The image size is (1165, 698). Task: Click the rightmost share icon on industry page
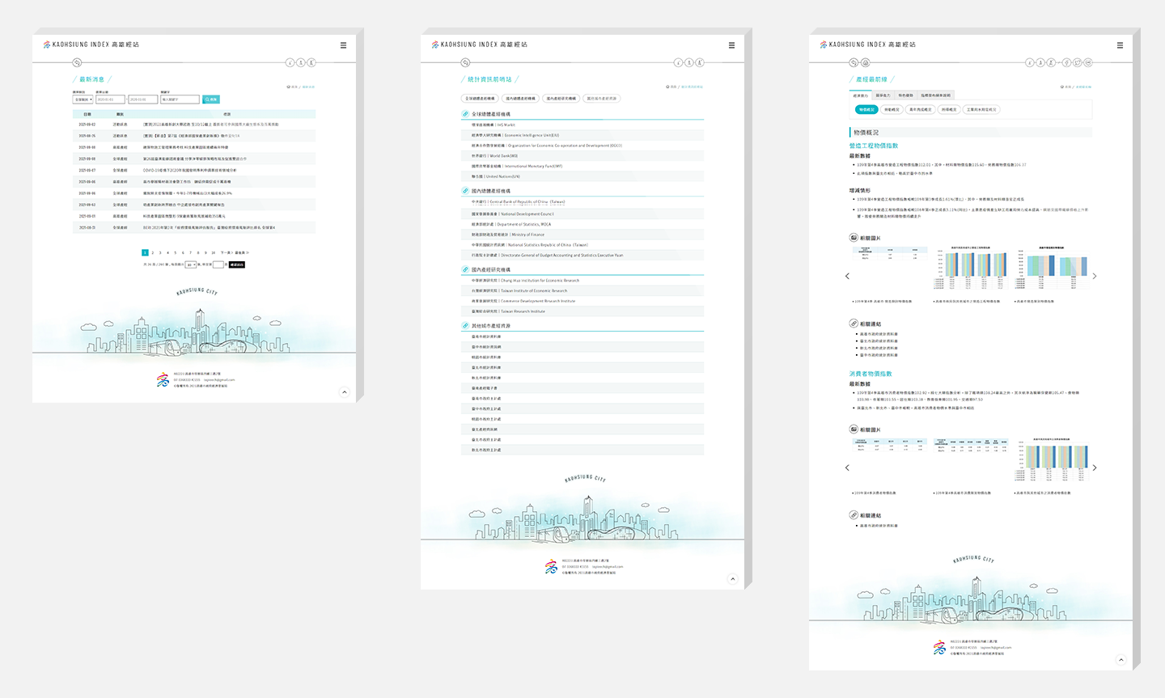point(1088,62)
